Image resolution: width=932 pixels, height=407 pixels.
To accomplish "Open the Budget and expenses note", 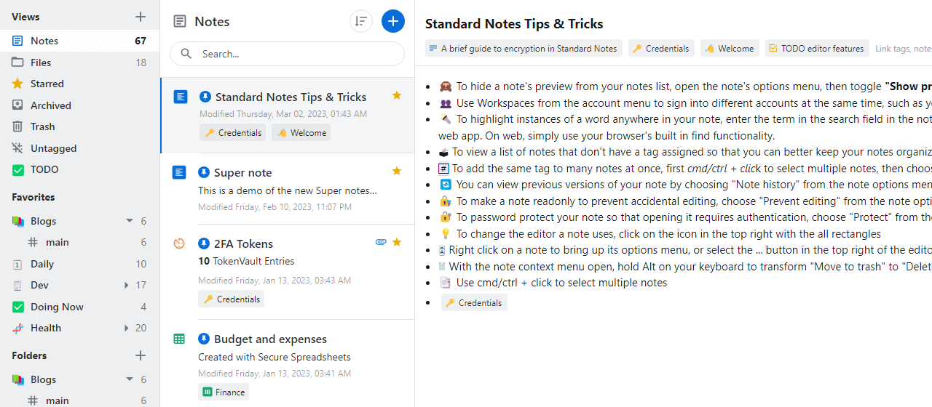I will (287, 363).
